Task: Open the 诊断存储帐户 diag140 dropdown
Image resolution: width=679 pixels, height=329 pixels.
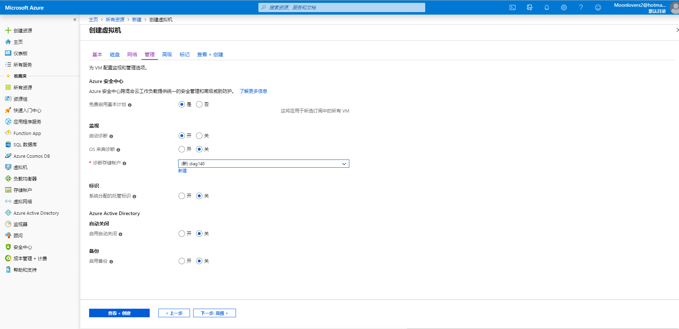Action: tap(263, 163)
